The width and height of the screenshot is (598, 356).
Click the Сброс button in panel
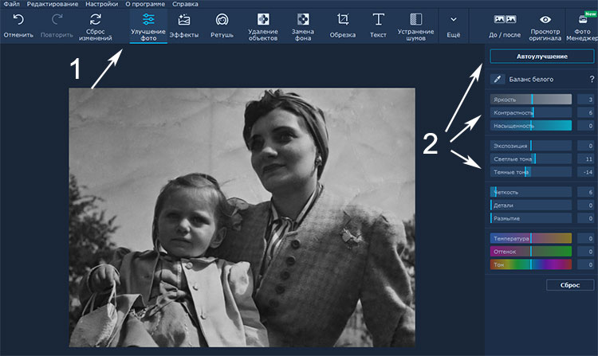(x=570, y=285)
